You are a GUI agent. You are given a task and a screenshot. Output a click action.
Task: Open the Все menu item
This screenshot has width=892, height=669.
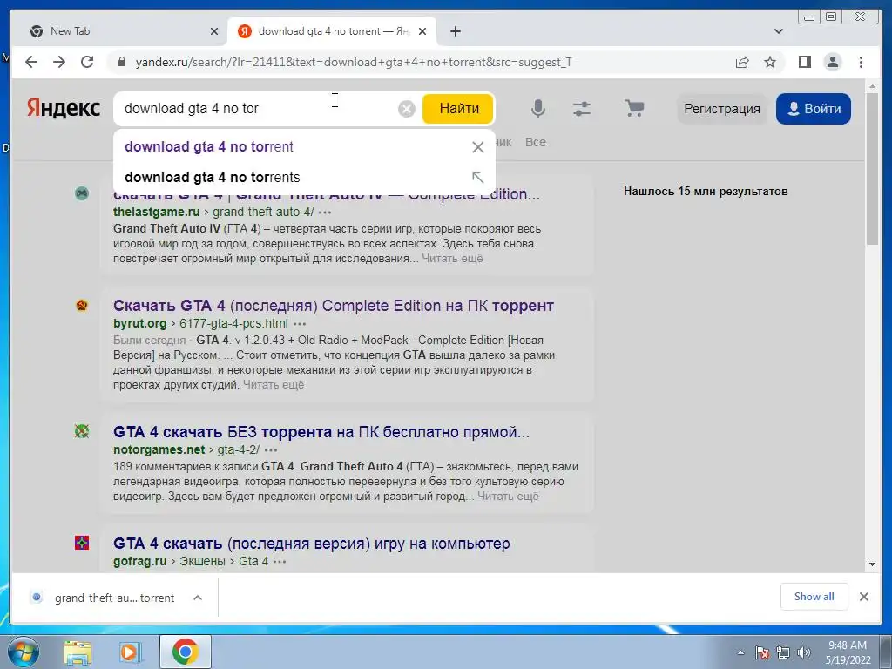[x=536, y=142]
